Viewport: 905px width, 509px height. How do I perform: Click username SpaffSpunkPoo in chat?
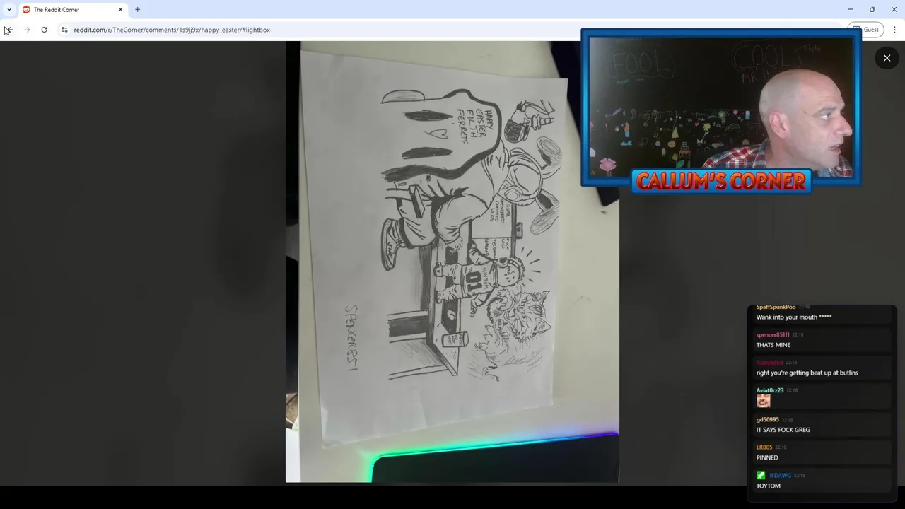click(776, 308)
